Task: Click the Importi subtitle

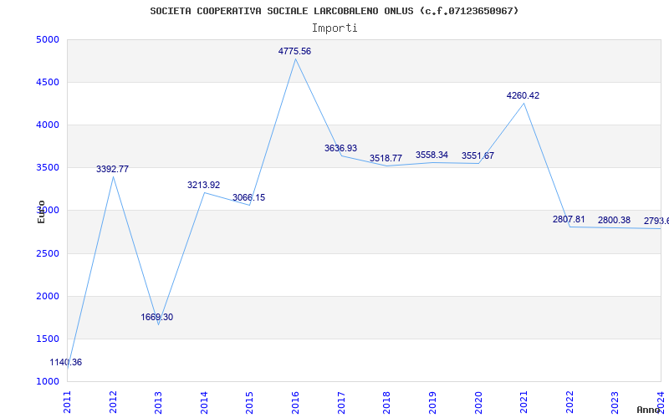Action: [334, 28]
